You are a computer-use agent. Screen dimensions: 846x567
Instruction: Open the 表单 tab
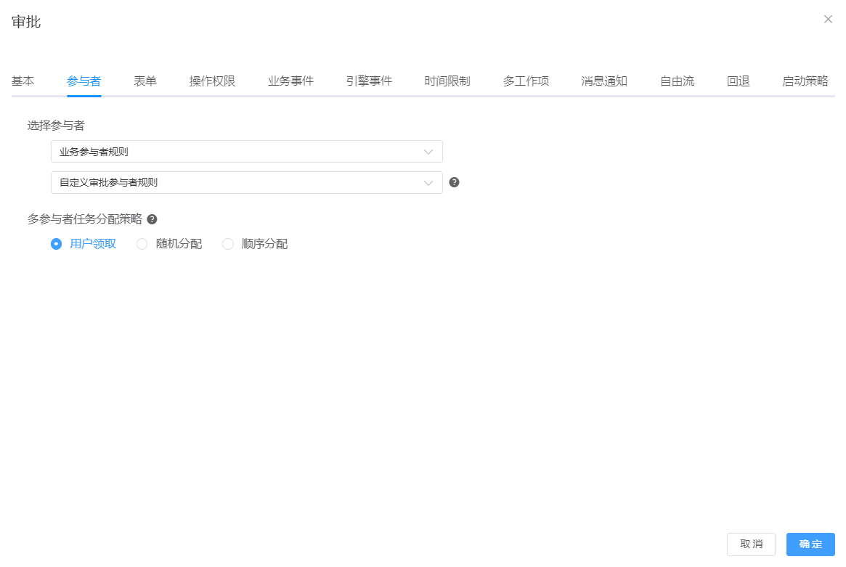click(x=145, y=81)
